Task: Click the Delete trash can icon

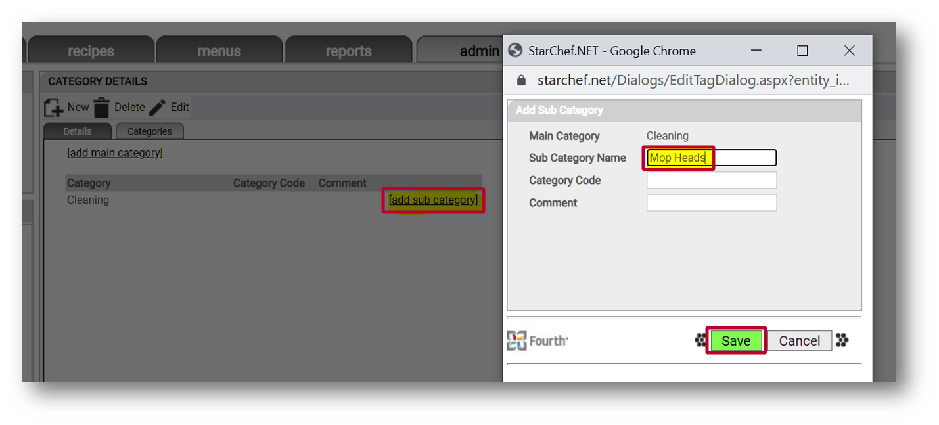Action: (101, 107)
